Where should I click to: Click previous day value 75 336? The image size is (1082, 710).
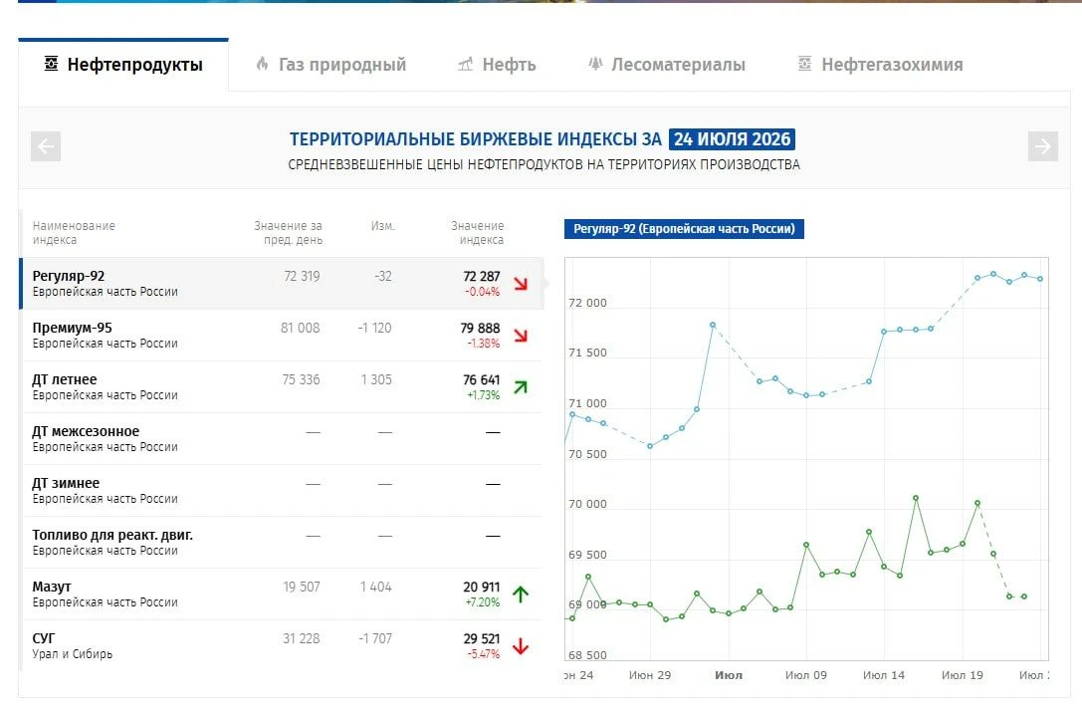click(x=302, y=380)
